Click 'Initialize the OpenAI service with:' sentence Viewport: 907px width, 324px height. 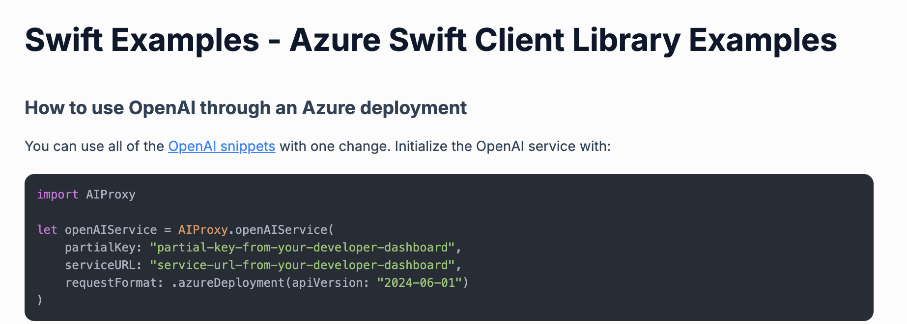503,146
